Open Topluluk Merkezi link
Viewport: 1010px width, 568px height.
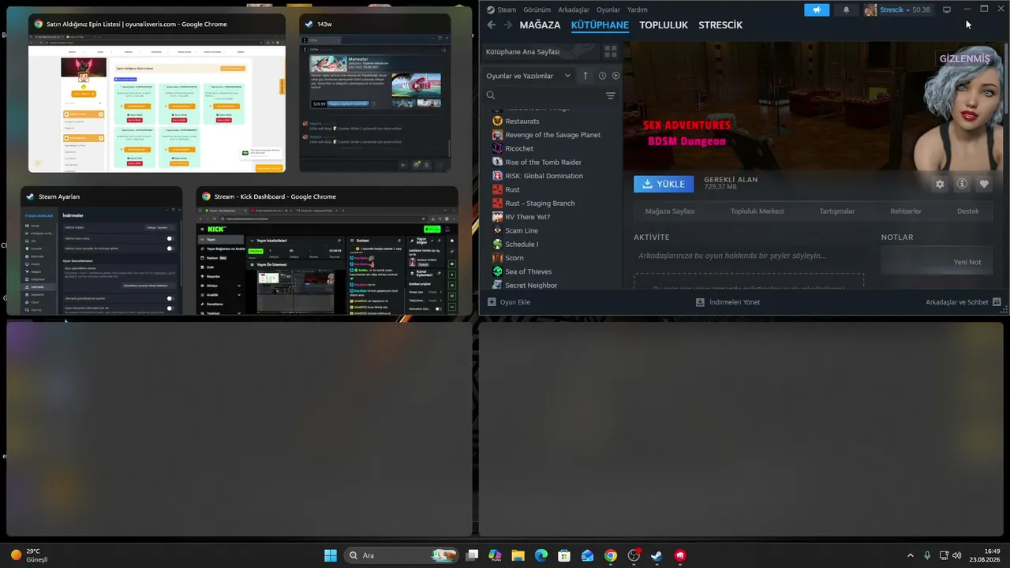757,211
